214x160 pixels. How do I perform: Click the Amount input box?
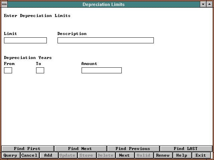[x=101, y=70]
